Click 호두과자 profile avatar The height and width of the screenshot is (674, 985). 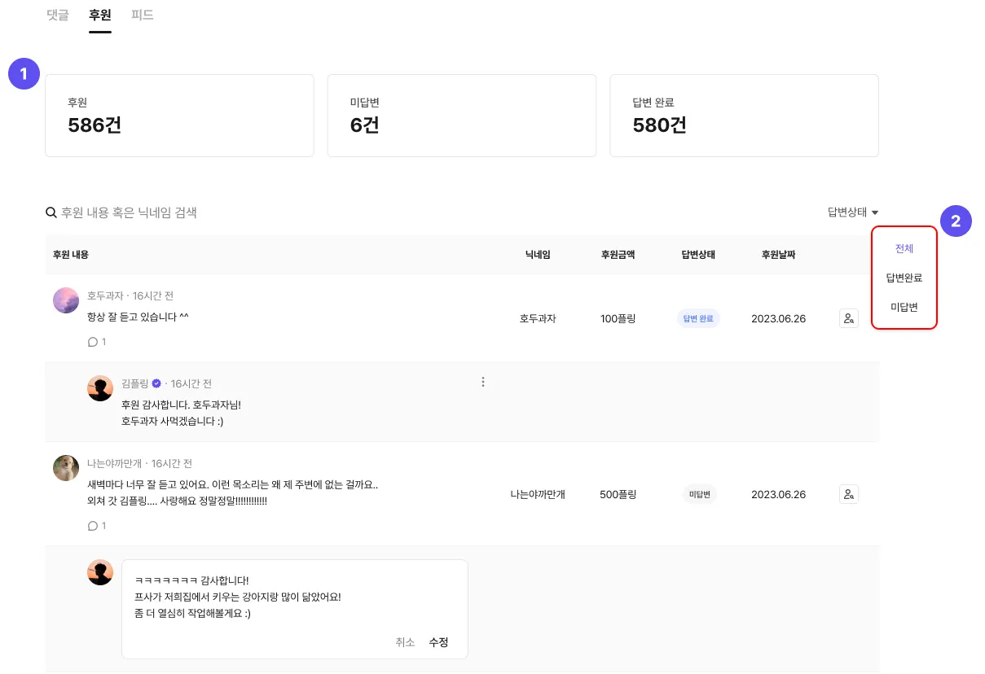66,300
